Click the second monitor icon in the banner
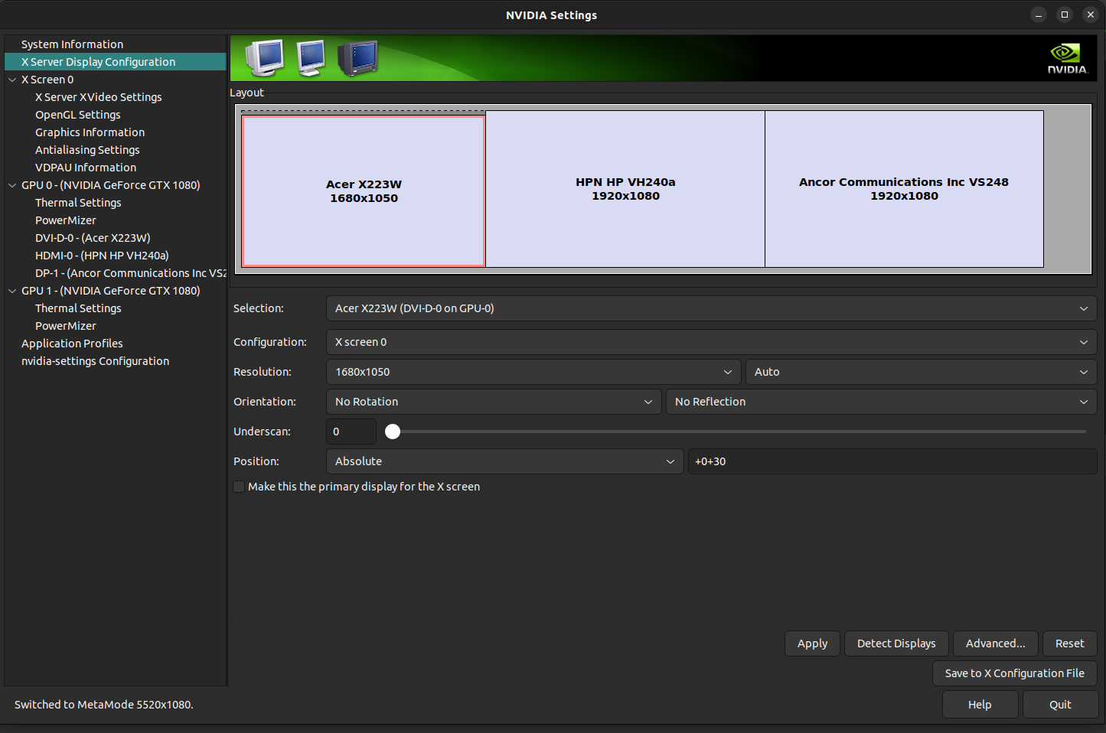Viewport: 1106px width, 733px height. pos(310,58)
